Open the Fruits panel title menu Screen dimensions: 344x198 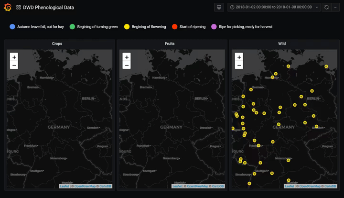(x=170, y=44)
